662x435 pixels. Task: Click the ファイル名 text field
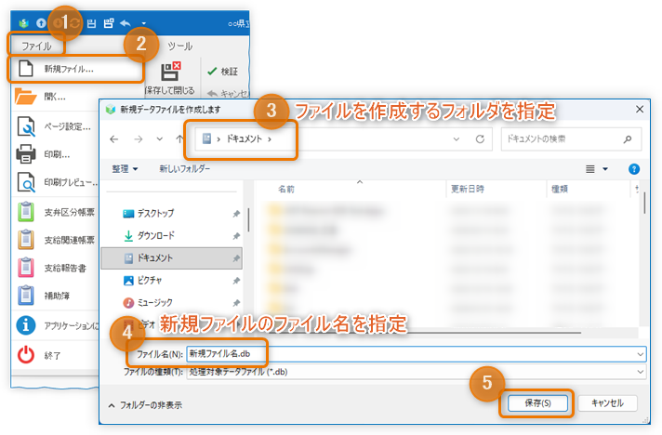pyautogui.click(x=416, y=354)
